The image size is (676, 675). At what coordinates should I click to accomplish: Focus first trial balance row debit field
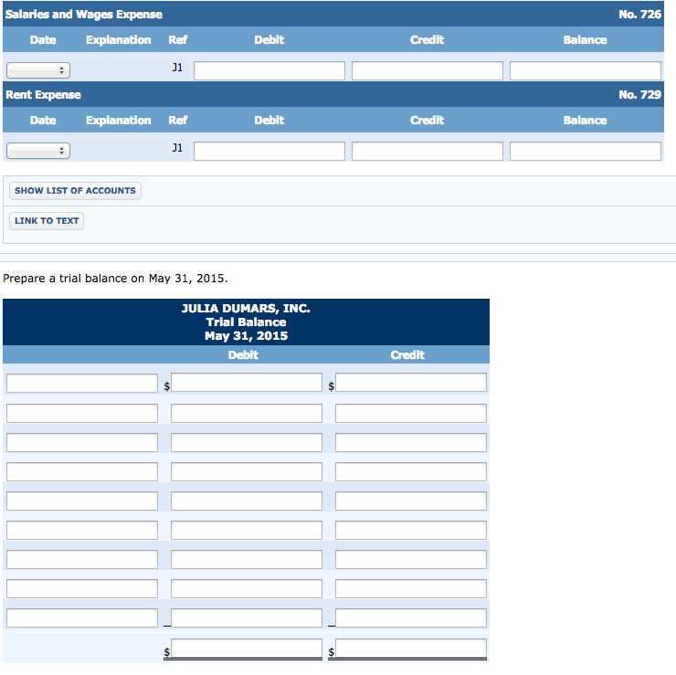point(247,383)
